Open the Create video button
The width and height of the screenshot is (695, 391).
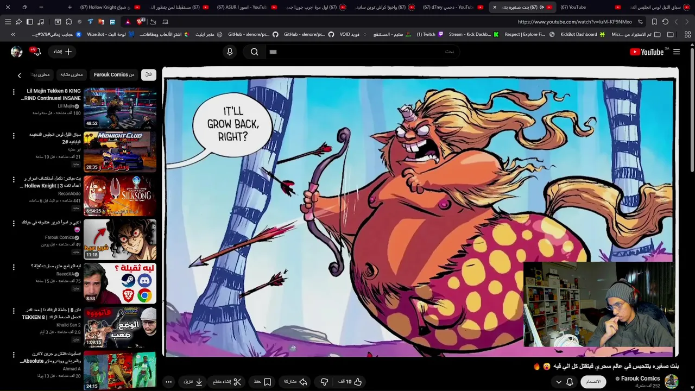(x=63, y=52)
